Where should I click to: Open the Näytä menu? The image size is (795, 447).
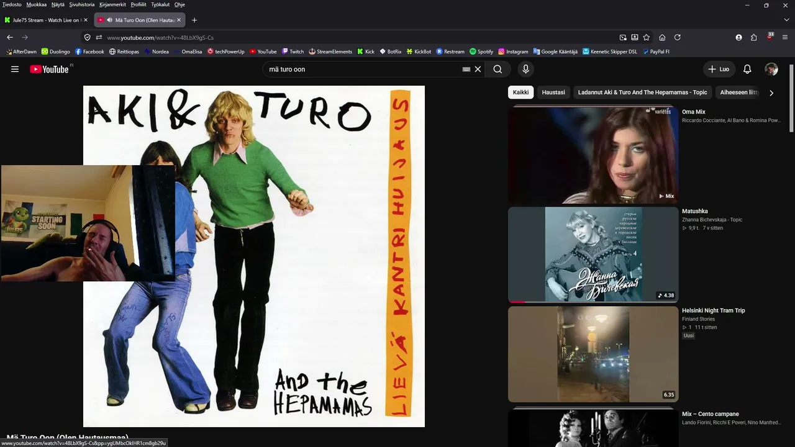tap(58, 4)
